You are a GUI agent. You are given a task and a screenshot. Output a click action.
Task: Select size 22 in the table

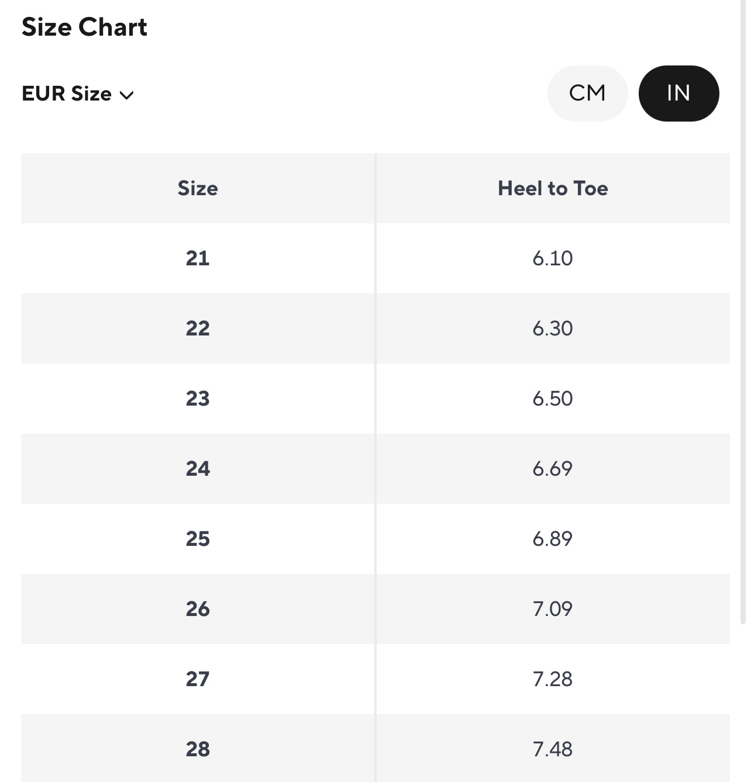198,328
